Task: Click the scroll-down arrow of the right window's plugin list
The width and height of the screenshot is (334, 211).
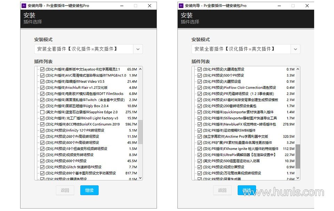Action: click(298, 178)
